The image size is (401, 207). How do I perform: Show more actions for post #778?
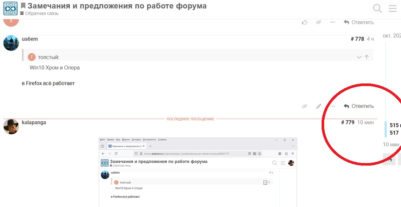pos(332,106)
